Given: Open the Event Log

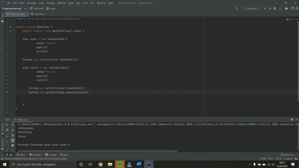Looking at the screenshot, I should tap(287, 154).
